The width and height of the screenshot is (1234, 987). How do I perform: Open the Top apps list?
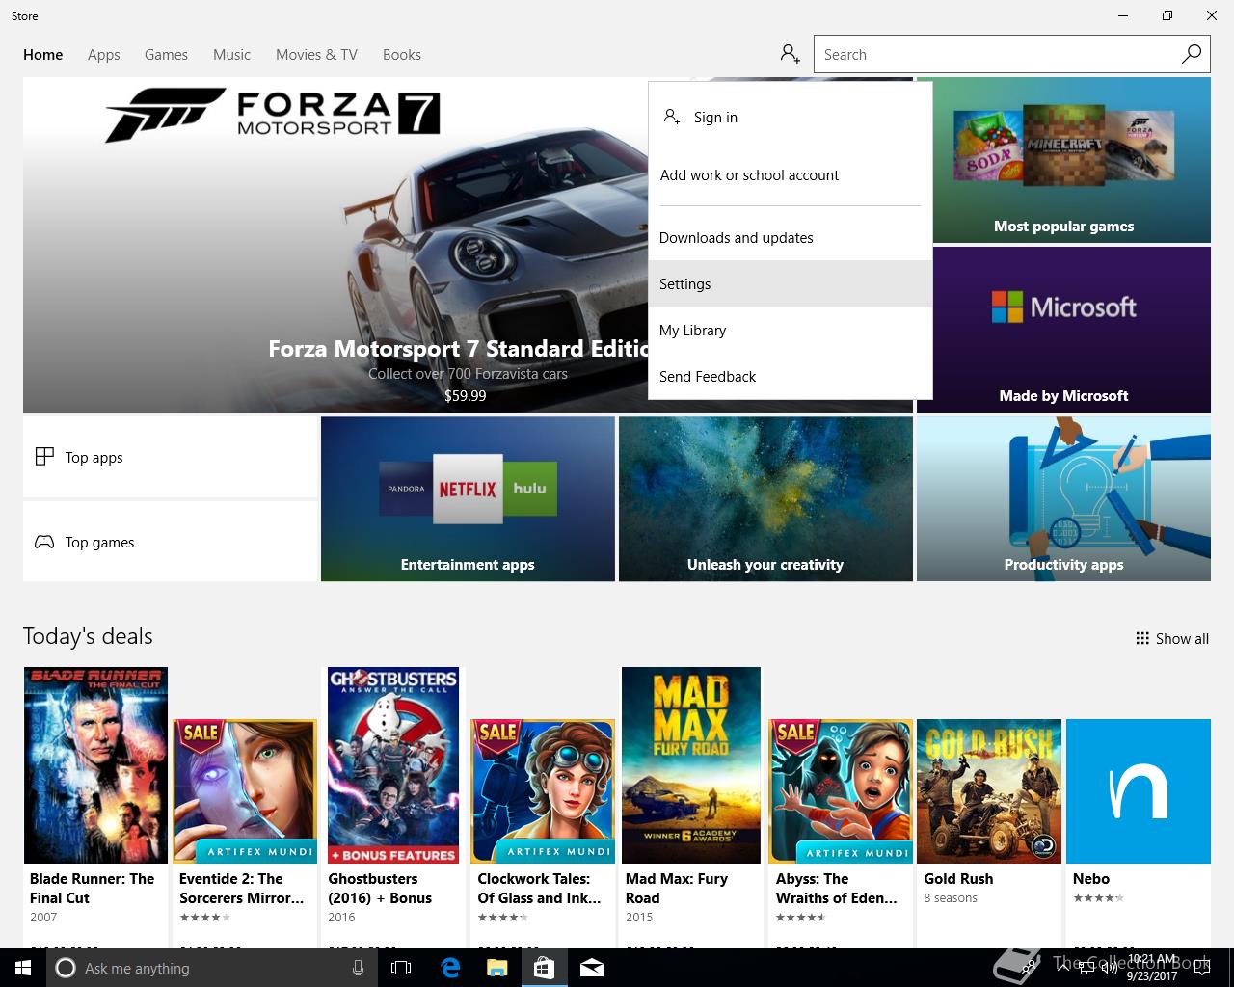170,457
